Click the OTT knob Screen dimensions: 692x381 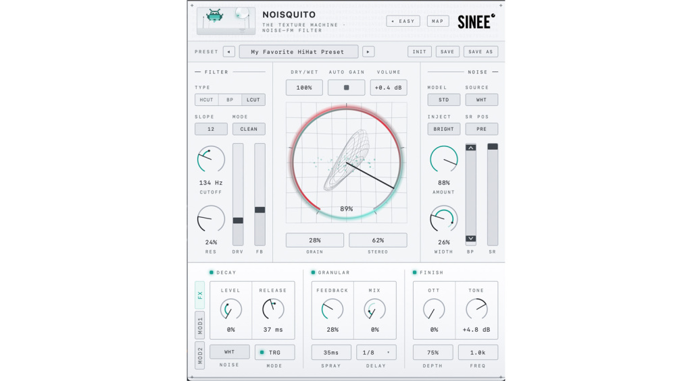tap(434, 310)
